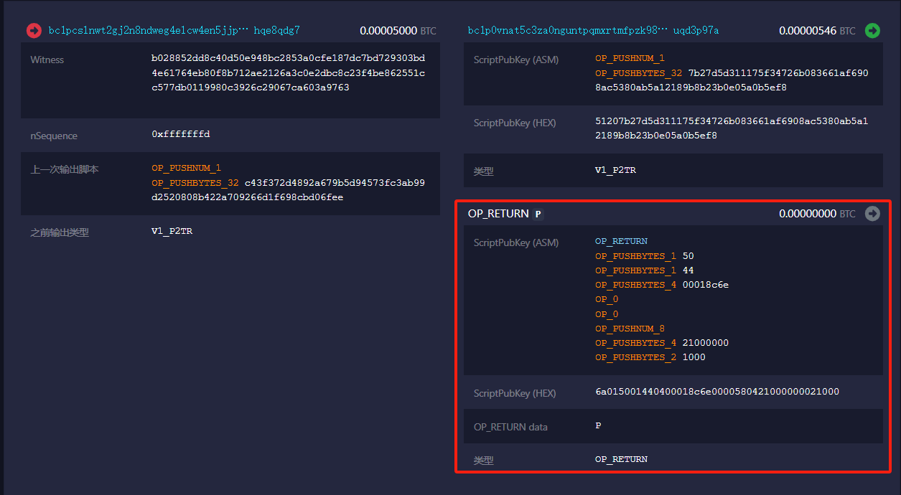Viewport: 901px width, 495px height.
Task: Click the green output arrow icon
Action: 872,30
